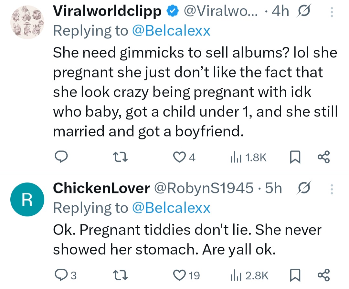Image resolution: width=349 pixels, height=289 pixels.
Task: Open more options for ChickenLover's tweet
Action: (331, 189)
